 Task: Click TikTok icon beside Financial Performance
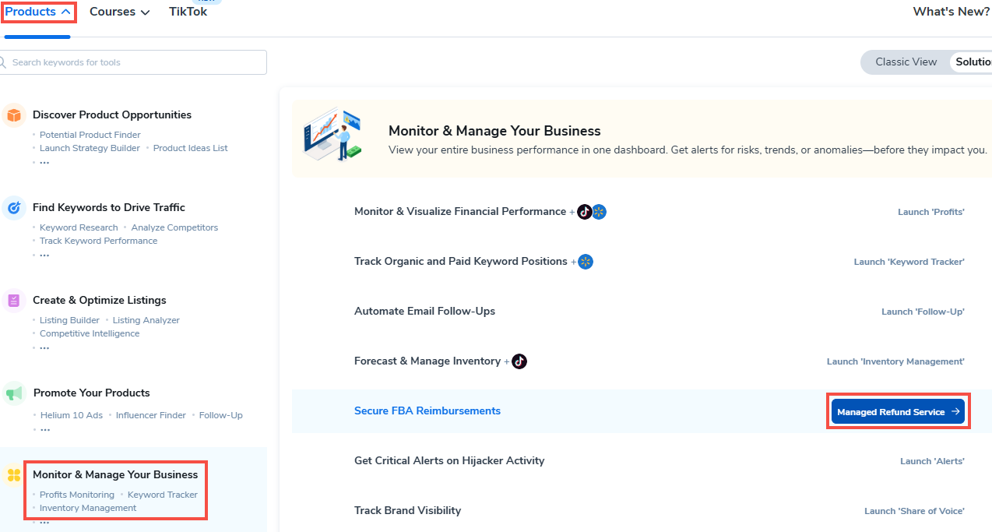584,212
